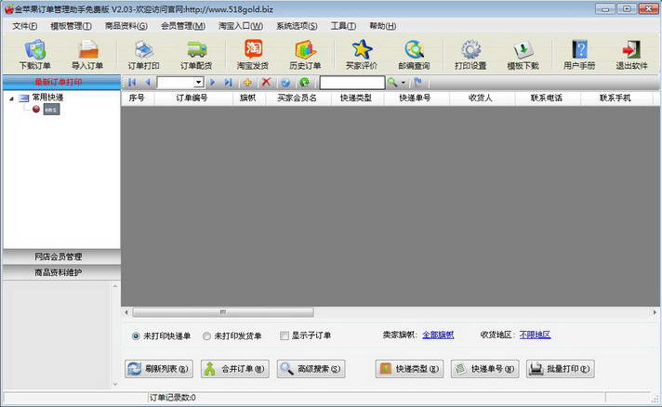Open the 商品资料维护 panel
Screen dimensions: 662x407
tap(61, 272)
